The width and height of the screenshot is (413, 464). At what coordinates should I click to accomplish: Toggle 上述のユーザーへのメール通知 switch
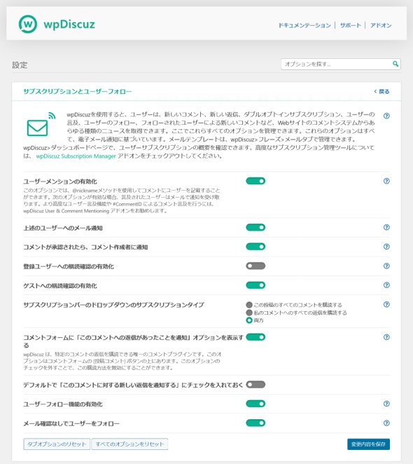click(x=255, y=227)
